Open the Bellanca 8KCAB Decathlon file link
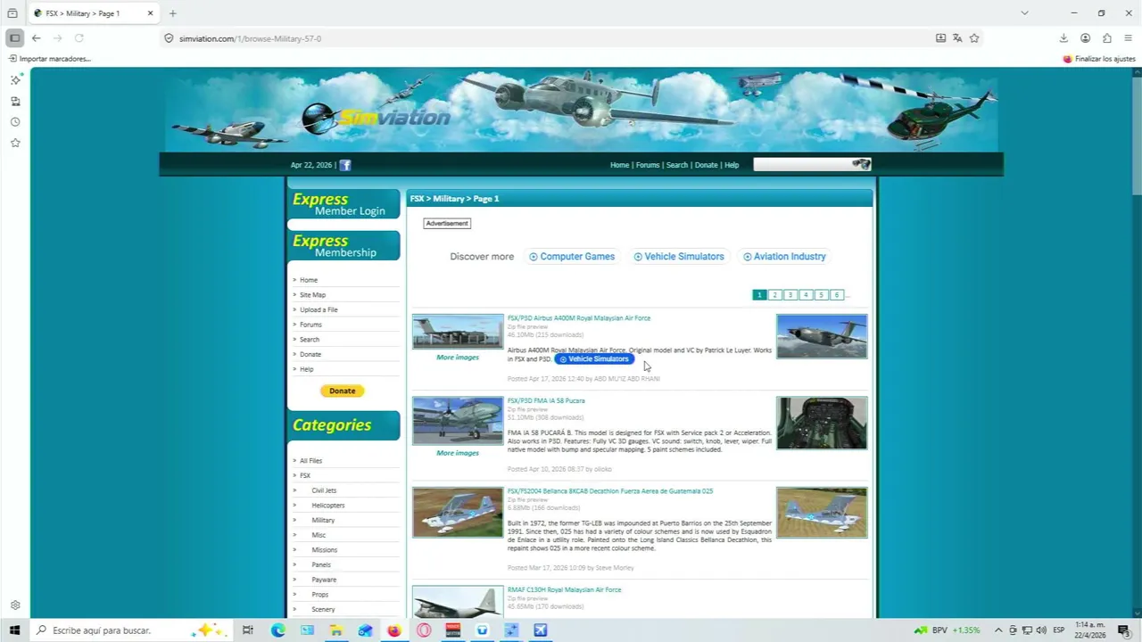The width and height of the screenshot is (1142, 642). 610,491
